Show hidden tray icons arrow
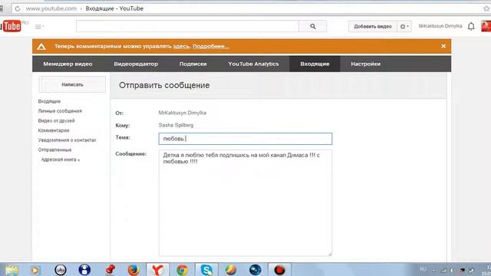 (x=433, y=271)
